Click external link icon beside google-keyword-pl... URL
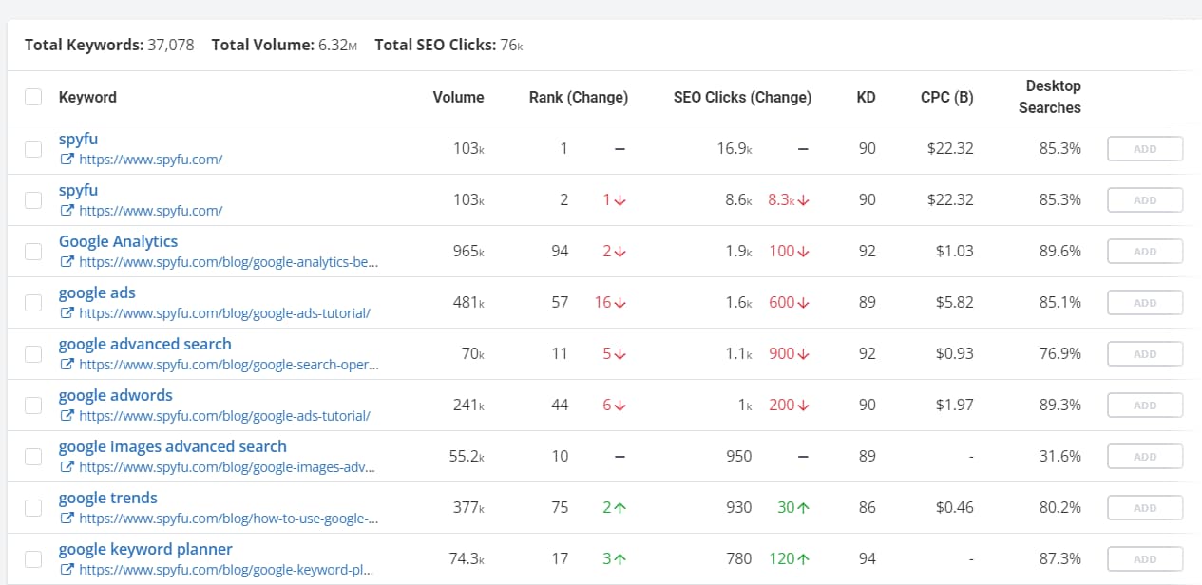This screenshot has height=585, width=1202. 67,570
